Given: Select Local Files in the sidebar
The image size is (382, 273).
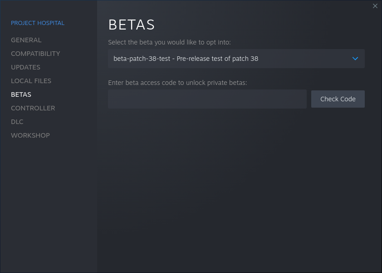Looking at the screenshot, I should coord(31,81).
